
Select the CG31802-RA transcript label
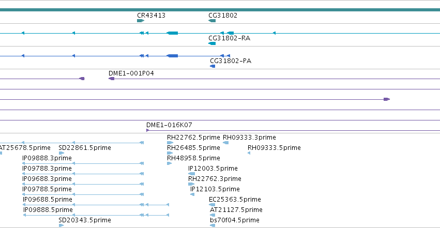(229, 38)
